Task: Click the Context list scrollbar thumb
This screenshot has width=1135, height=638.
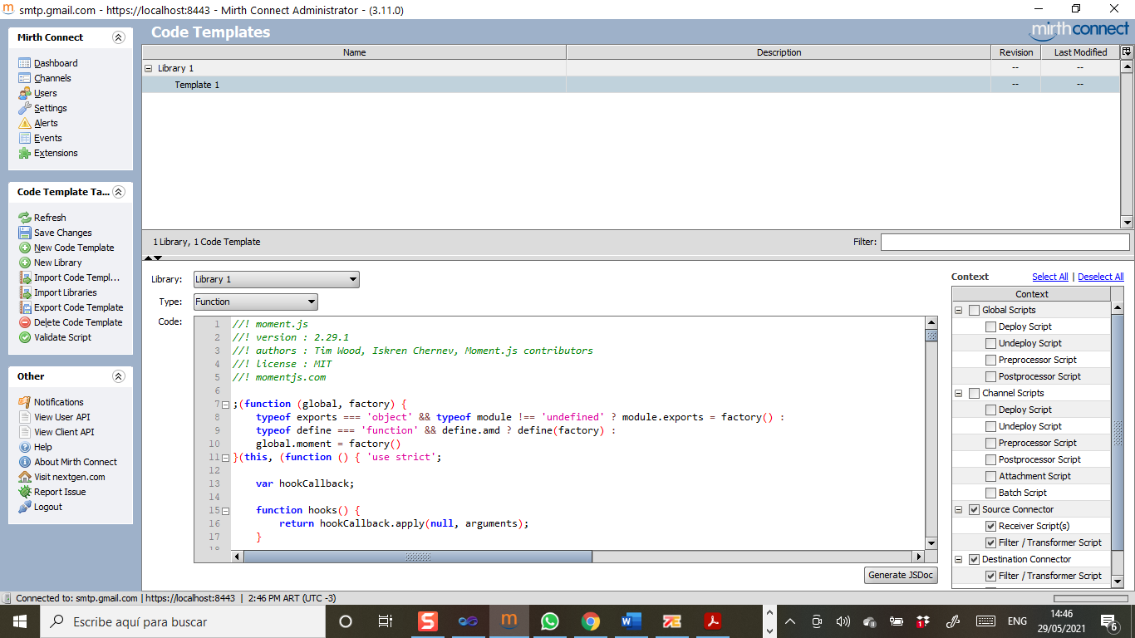Action: (x=1118, y=433)
